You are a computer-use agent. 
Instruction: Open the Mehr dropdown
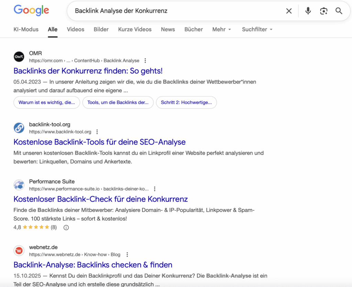click(x=221, y=30)
